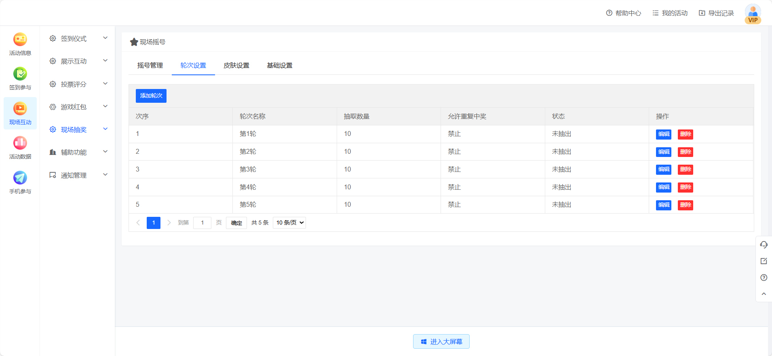Select the 活动数据 chart icon
The height and width of the screenshot is (356, 772).
[x=20, y=143]
